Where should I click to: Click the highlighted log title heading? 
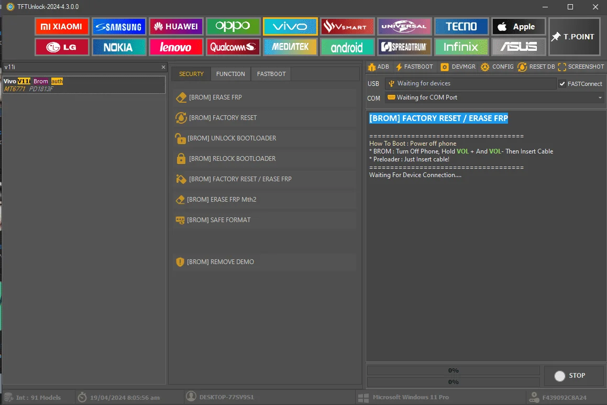tap(438, 118)
